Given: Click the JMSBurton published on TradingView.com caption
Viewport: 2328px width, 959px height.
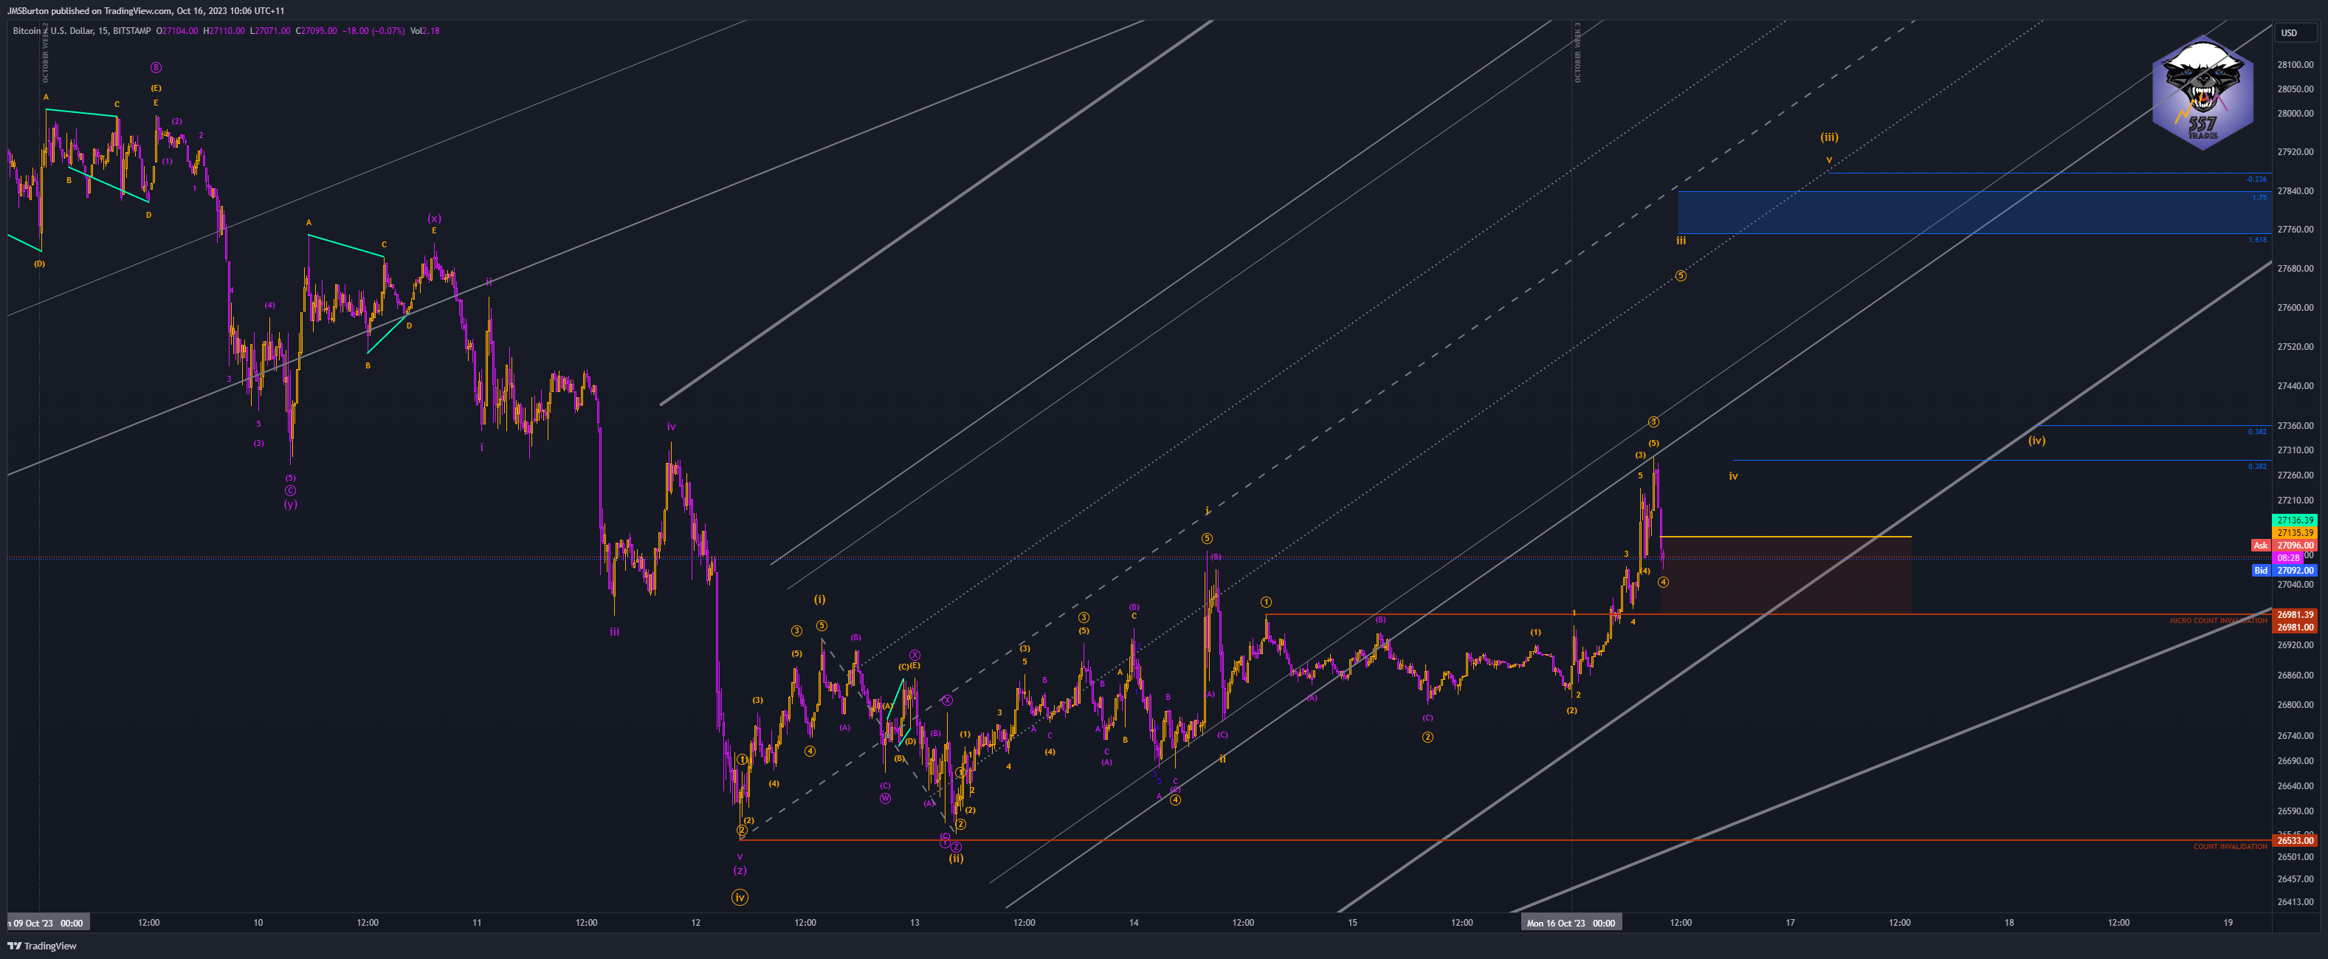Looking at the screenshot, I should (x=89, y=11).
